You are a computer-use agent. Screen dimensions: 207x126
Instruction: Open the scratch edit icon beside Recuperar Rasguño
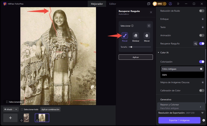click(195, 43)
